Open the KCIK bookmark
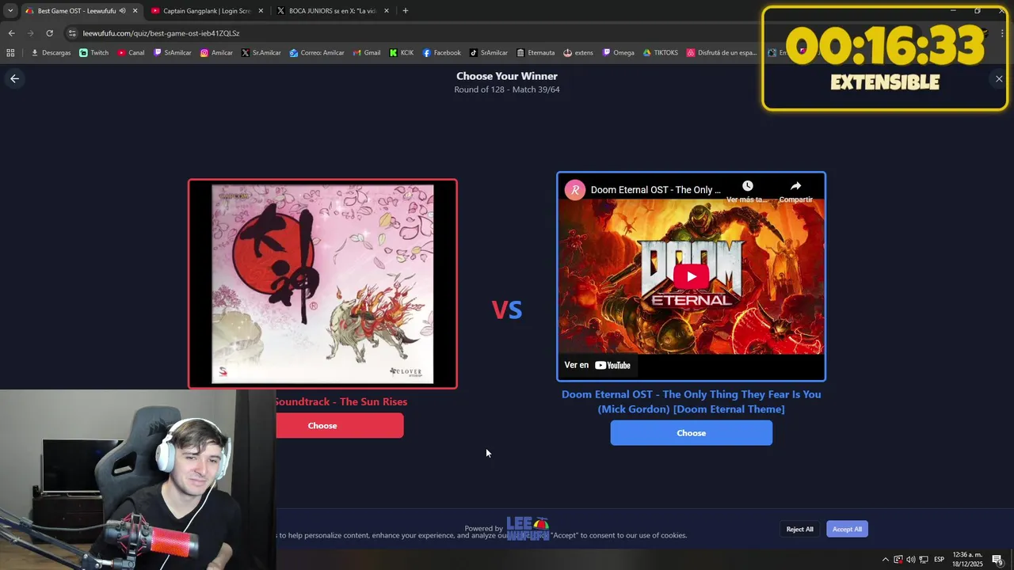Image resolution: width=1014 pixels, height=570 pixels. click(402, 53)
